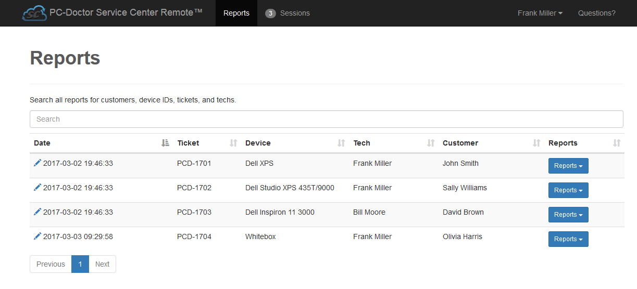
Task: Click customer cell John Smith
Action: tap(460, 163)
